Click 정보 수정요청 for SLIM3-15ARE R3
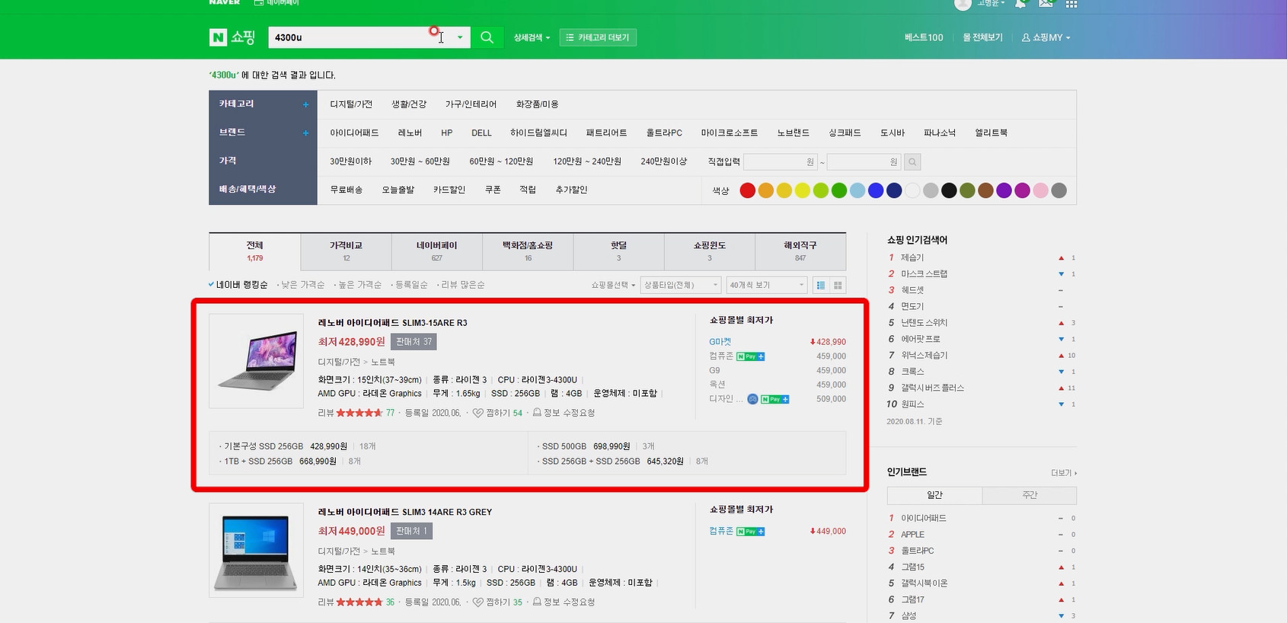This screenshot has width=1287, height=623. point(564,413)
